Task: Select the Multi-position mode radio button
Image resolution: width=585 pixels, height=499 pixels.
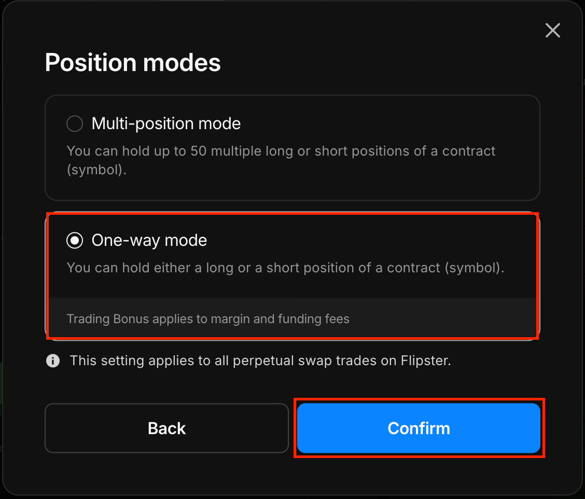Action: pos(75,123)
